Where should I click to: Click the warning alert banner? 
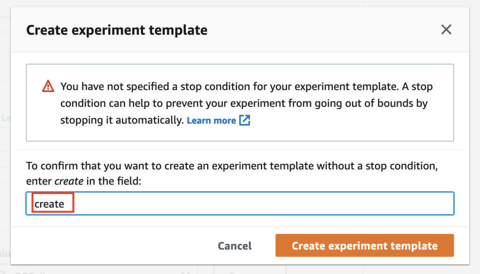(x=240, y=103)
